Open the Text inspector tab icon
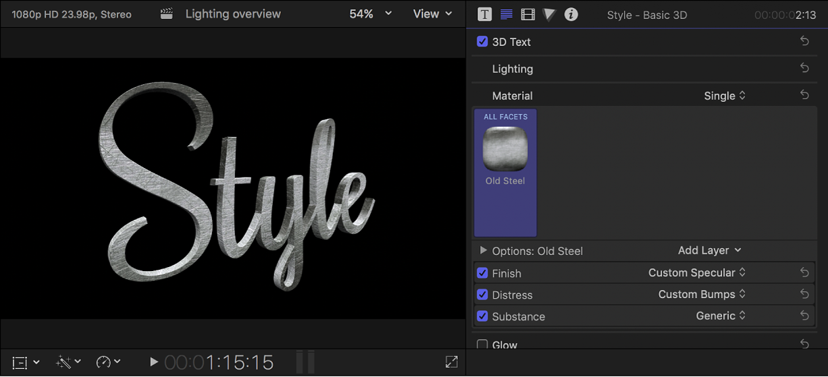Image resolution: width=828 pixels, height=377 pixels. pos(484,14)
